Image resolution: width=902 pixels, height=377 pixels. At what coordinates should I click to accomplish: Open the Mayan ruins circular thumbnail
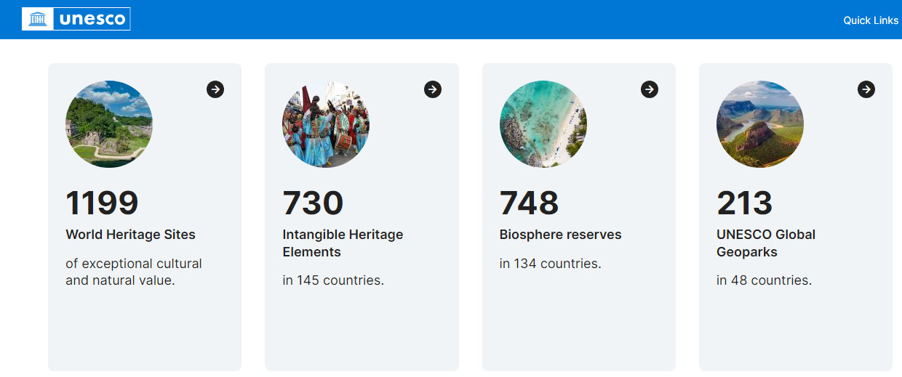point(109,124)
